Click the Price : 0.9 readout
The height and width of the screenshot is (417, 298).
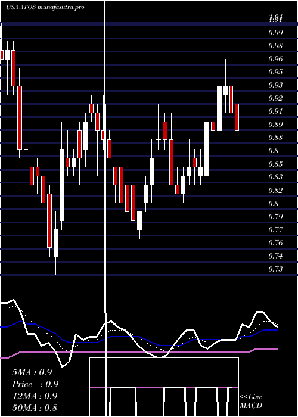coord(35,384)
